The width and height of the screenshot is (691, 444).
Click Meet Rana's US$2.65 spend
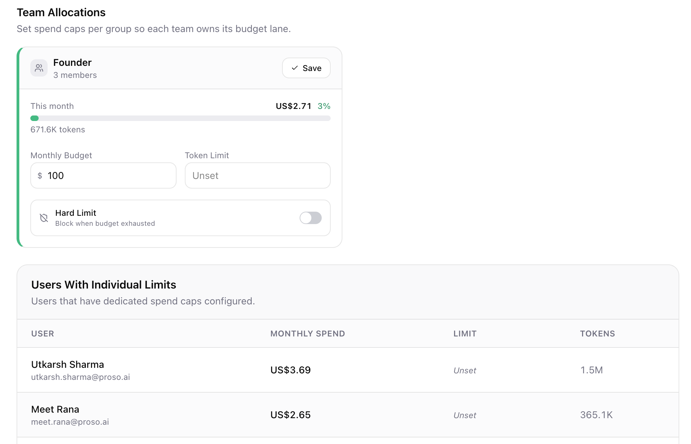[291, 415]
